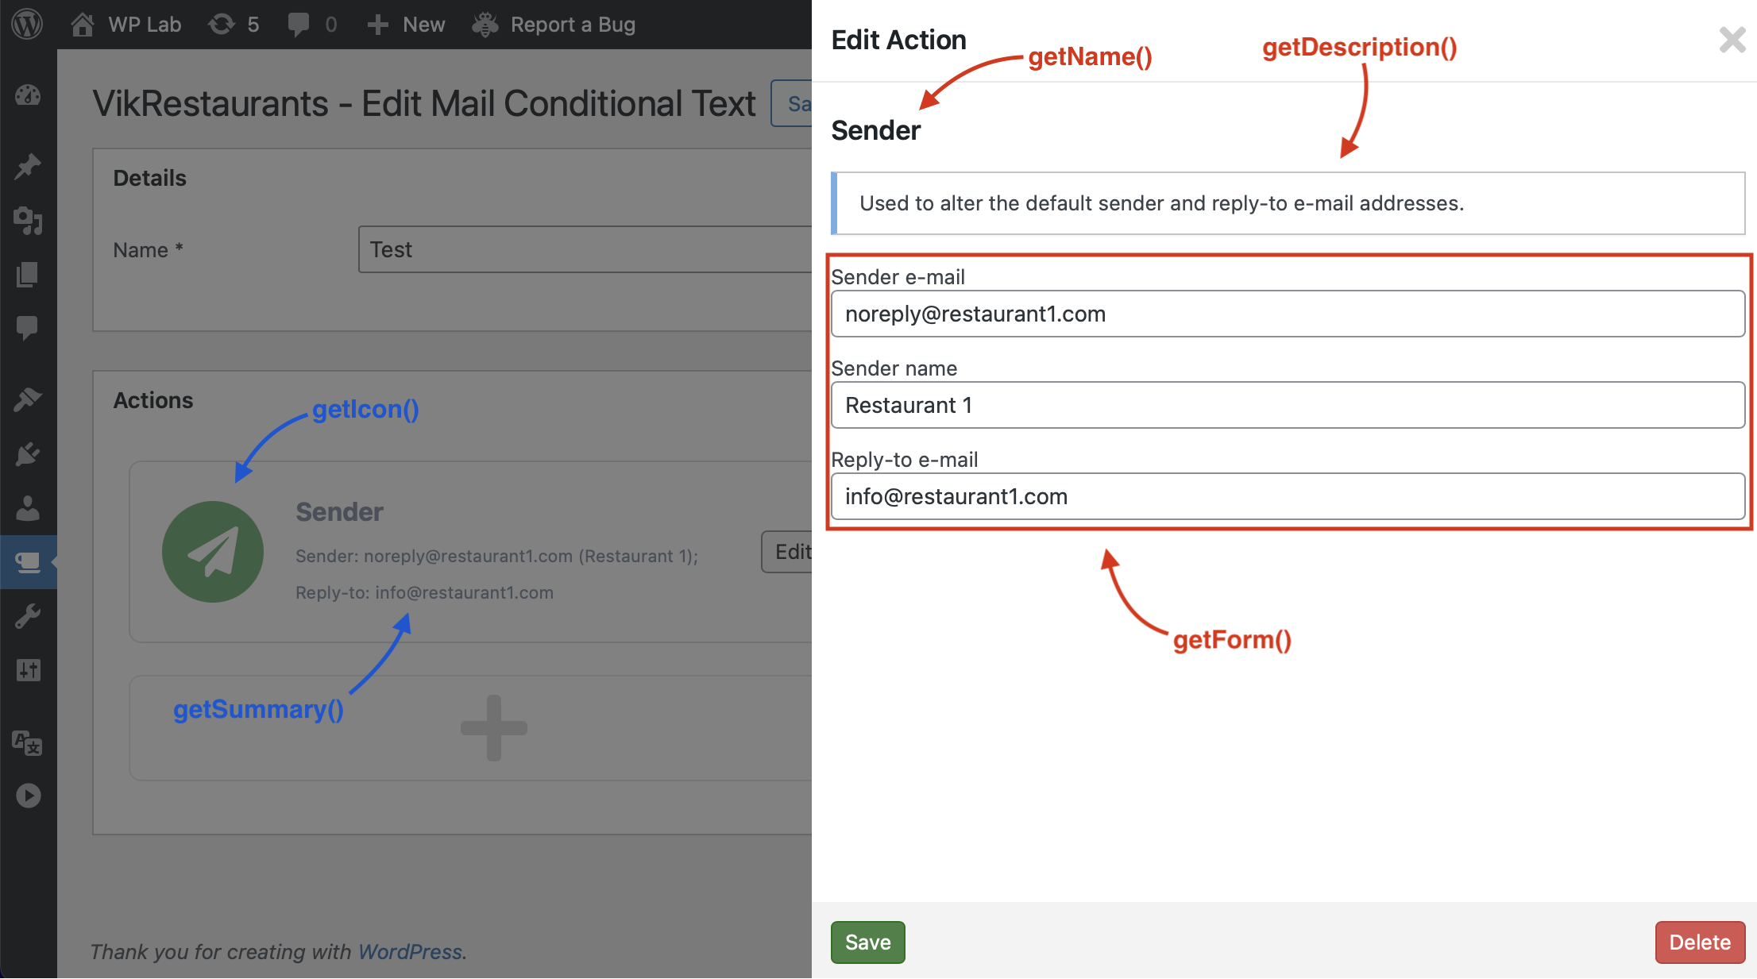Click the updates/refresh icon in admin bar
Viewport: 1757px width, 979px height.
222,23
